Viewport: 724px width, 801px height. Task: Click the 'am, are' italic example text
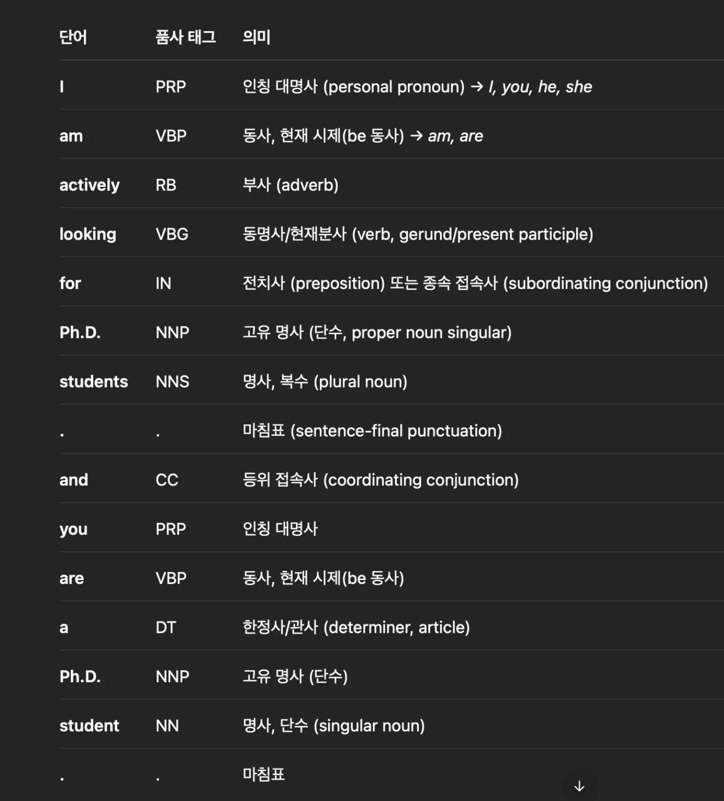456,136
